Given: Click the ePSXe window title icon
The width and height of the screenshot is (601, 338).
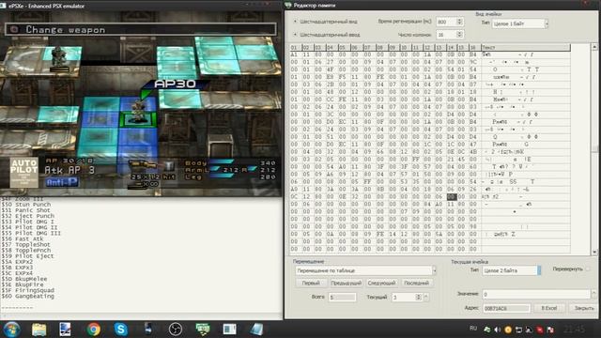Looking at the screenshot, I should click(x=3, y=6).
